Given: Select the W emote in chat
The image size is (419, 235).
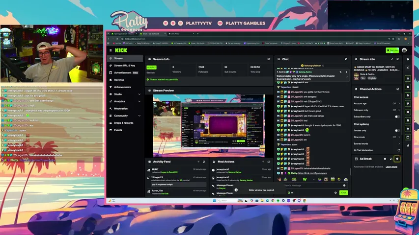Looking at the screenshot, I should (305, 179).
